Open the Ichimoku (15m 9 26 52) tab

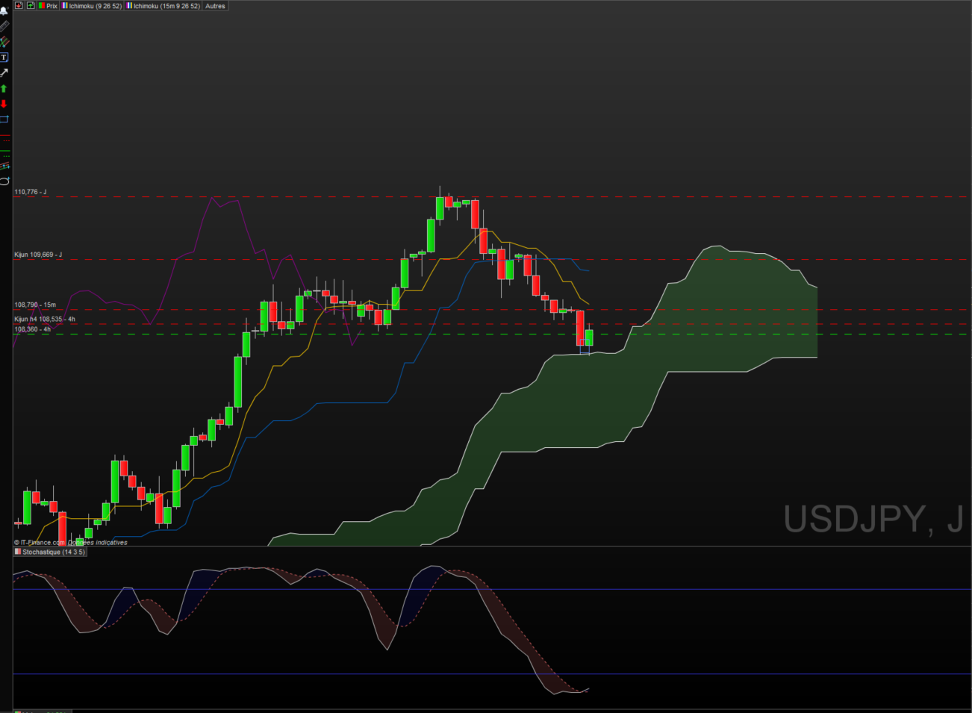(163, 5)
